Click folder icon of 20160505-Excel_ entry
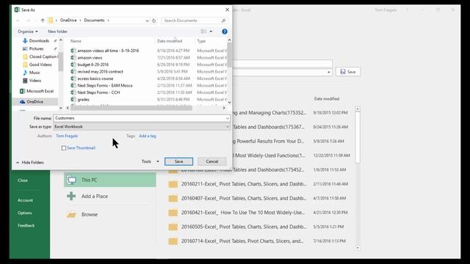Viewport: 470px width, 264px height. click(173, 227)
